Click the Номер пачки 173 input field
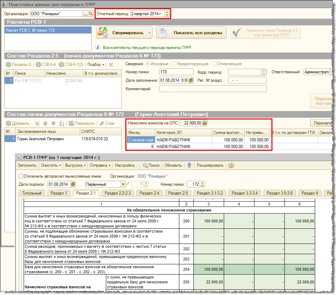Viewport: 336px width, 295px height. (176, 72)
